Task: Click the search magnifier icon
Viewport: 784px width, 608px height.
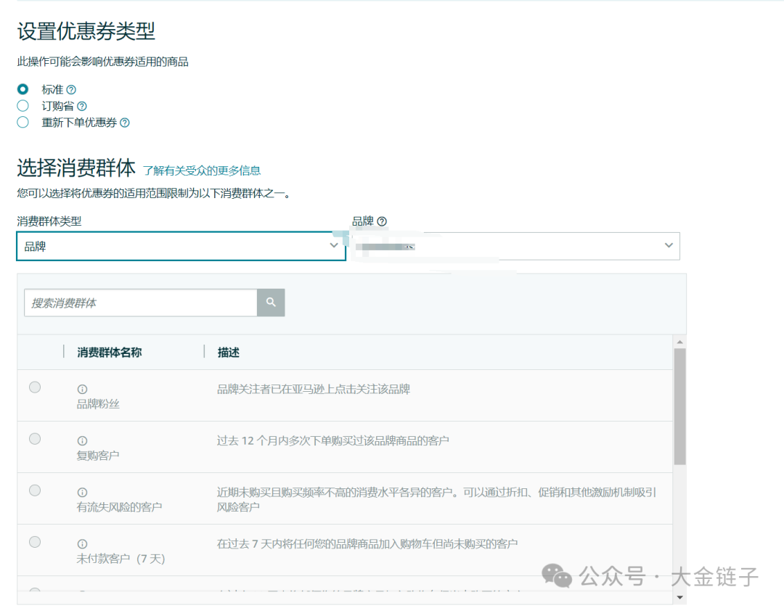Action: click(270, 303)
